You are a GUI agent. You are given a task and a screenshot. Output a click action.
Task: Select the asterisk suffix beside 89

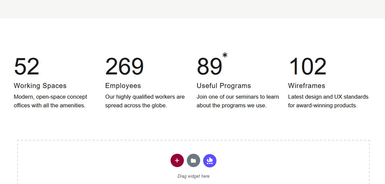(x=225, y=56)
